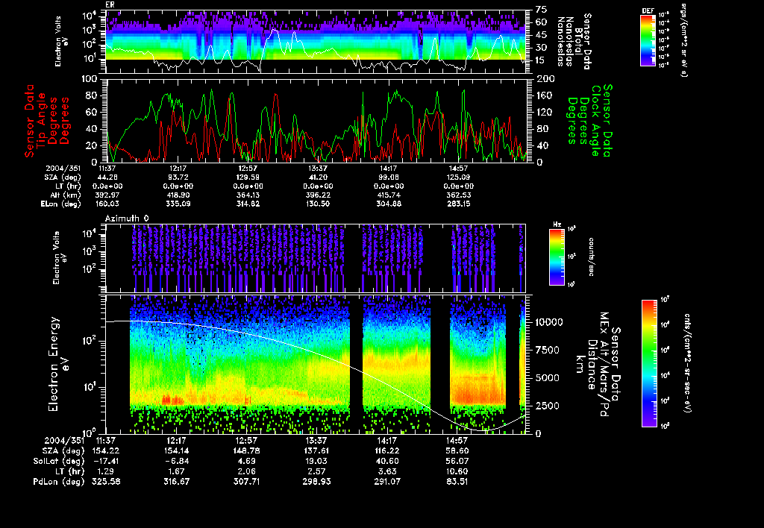Image resolution: width=764 pixels, height=528 pixels.
Task: Click the Electron Energy spectrogram with altitude curve
Action: [316, 364]
